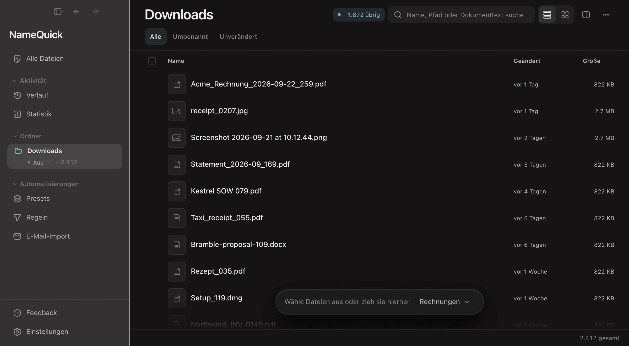Toggle the sidebar panel icon
This screenshot has width=629, height=346.
(58, 12)
